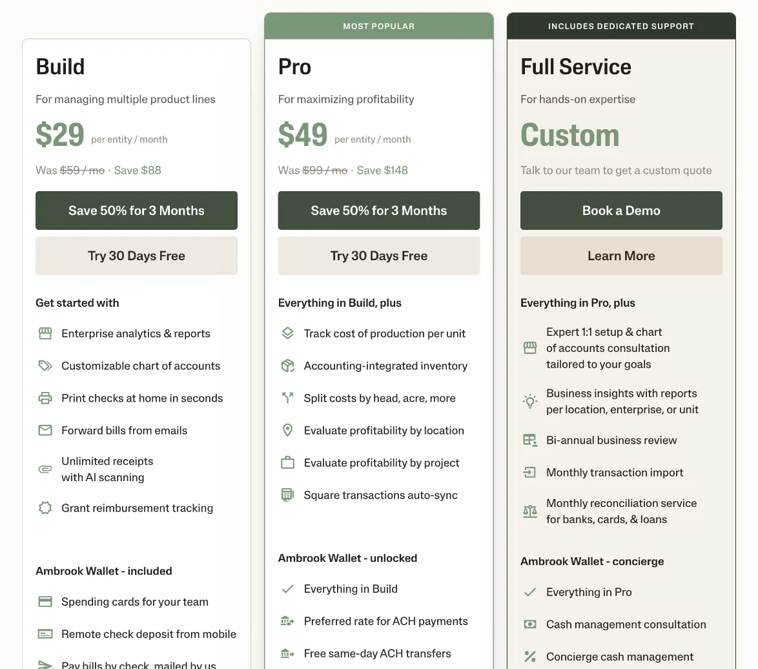758x669 pixels.
Task: Click the check icon beside Remote check deposit from mobile
Action: pyautogui.click(x=45, y=633)
